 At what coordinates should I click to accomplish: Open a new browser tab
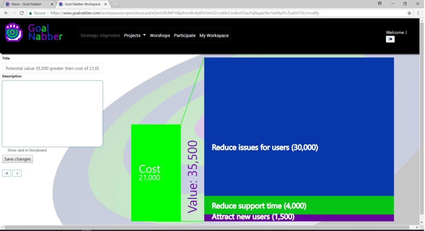116,4
